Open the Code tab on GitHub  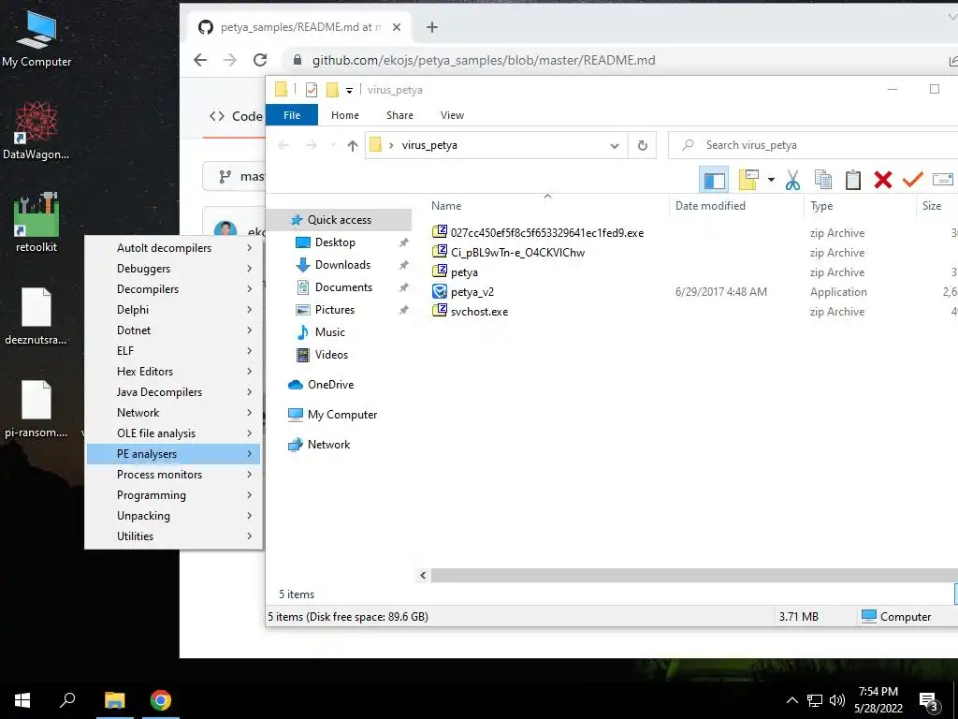(236, 116)
